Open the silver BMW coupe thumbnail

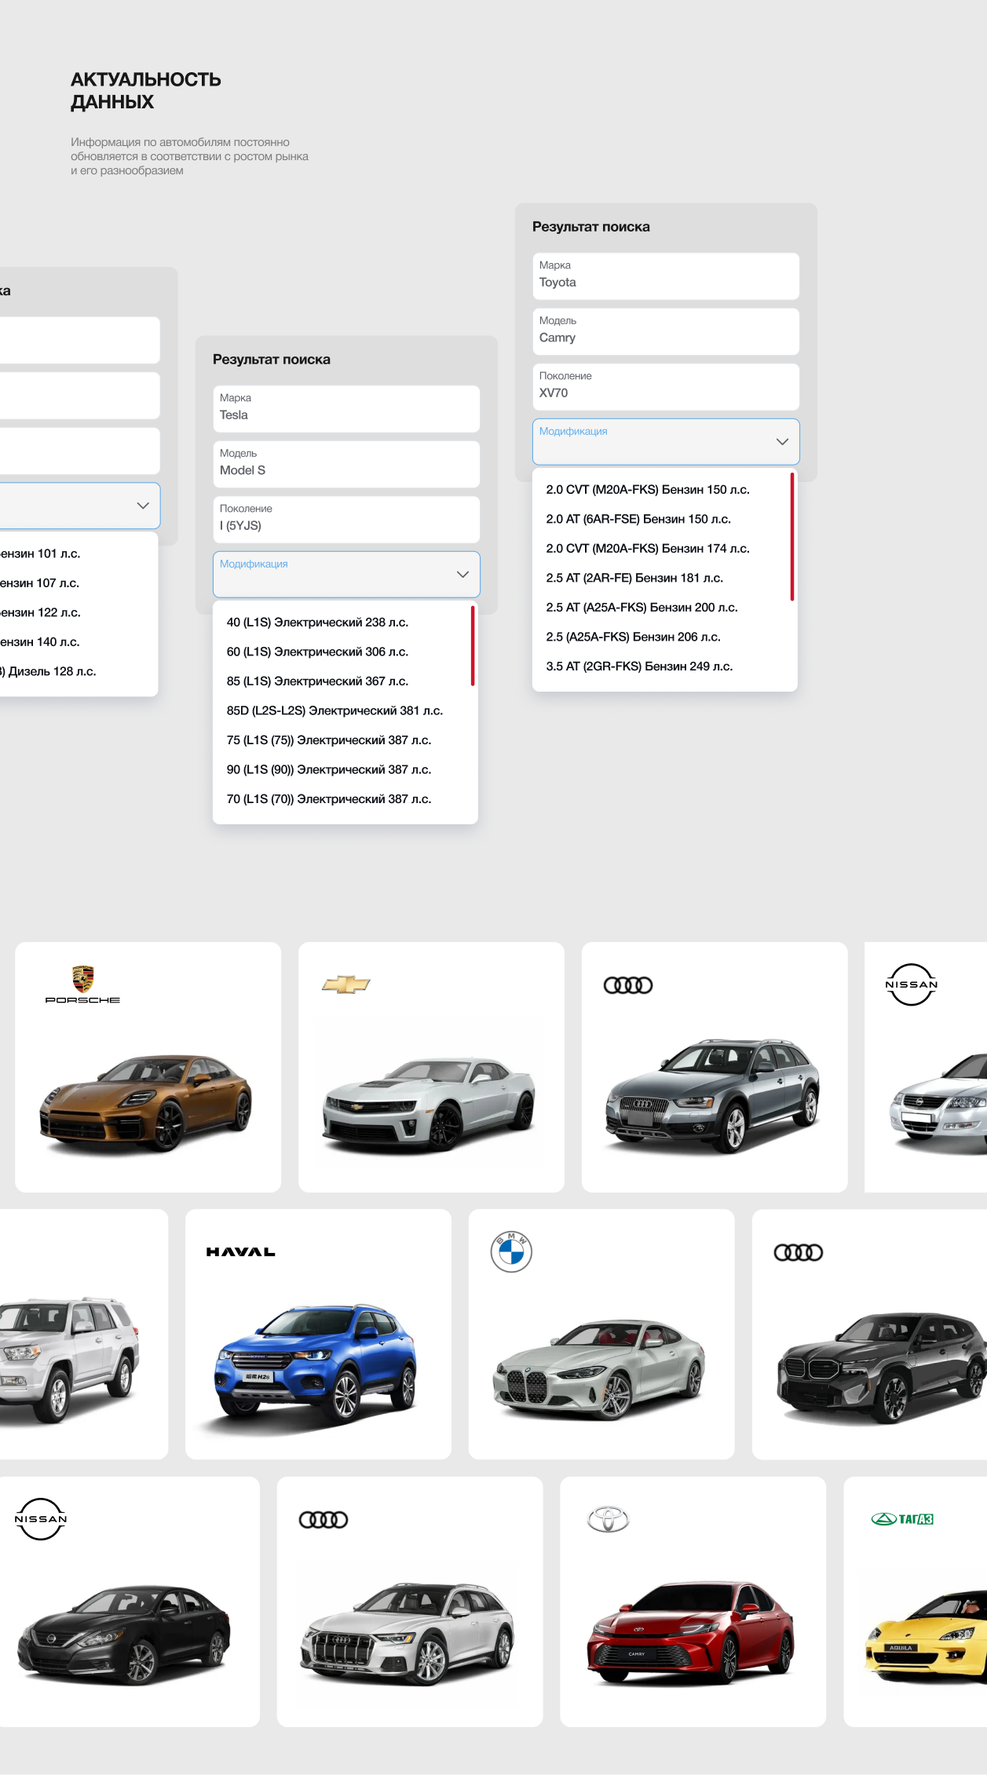click(x=599, y=1370)
